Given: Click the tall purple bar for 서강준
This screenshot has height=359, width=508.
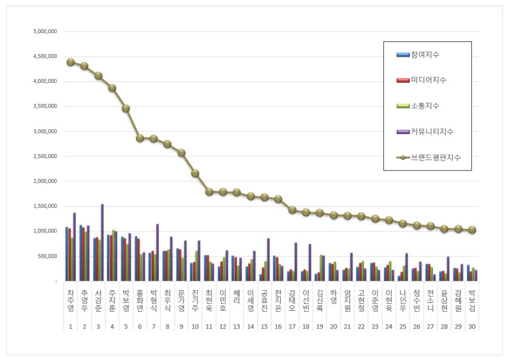Looking at the screenshot, I should tap(102, 242).
